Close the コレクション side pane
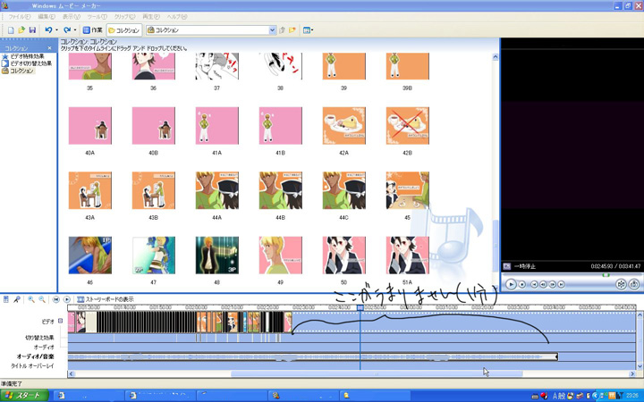The height and width of the screenshot is (402, 644). click(x=50, y=48)
